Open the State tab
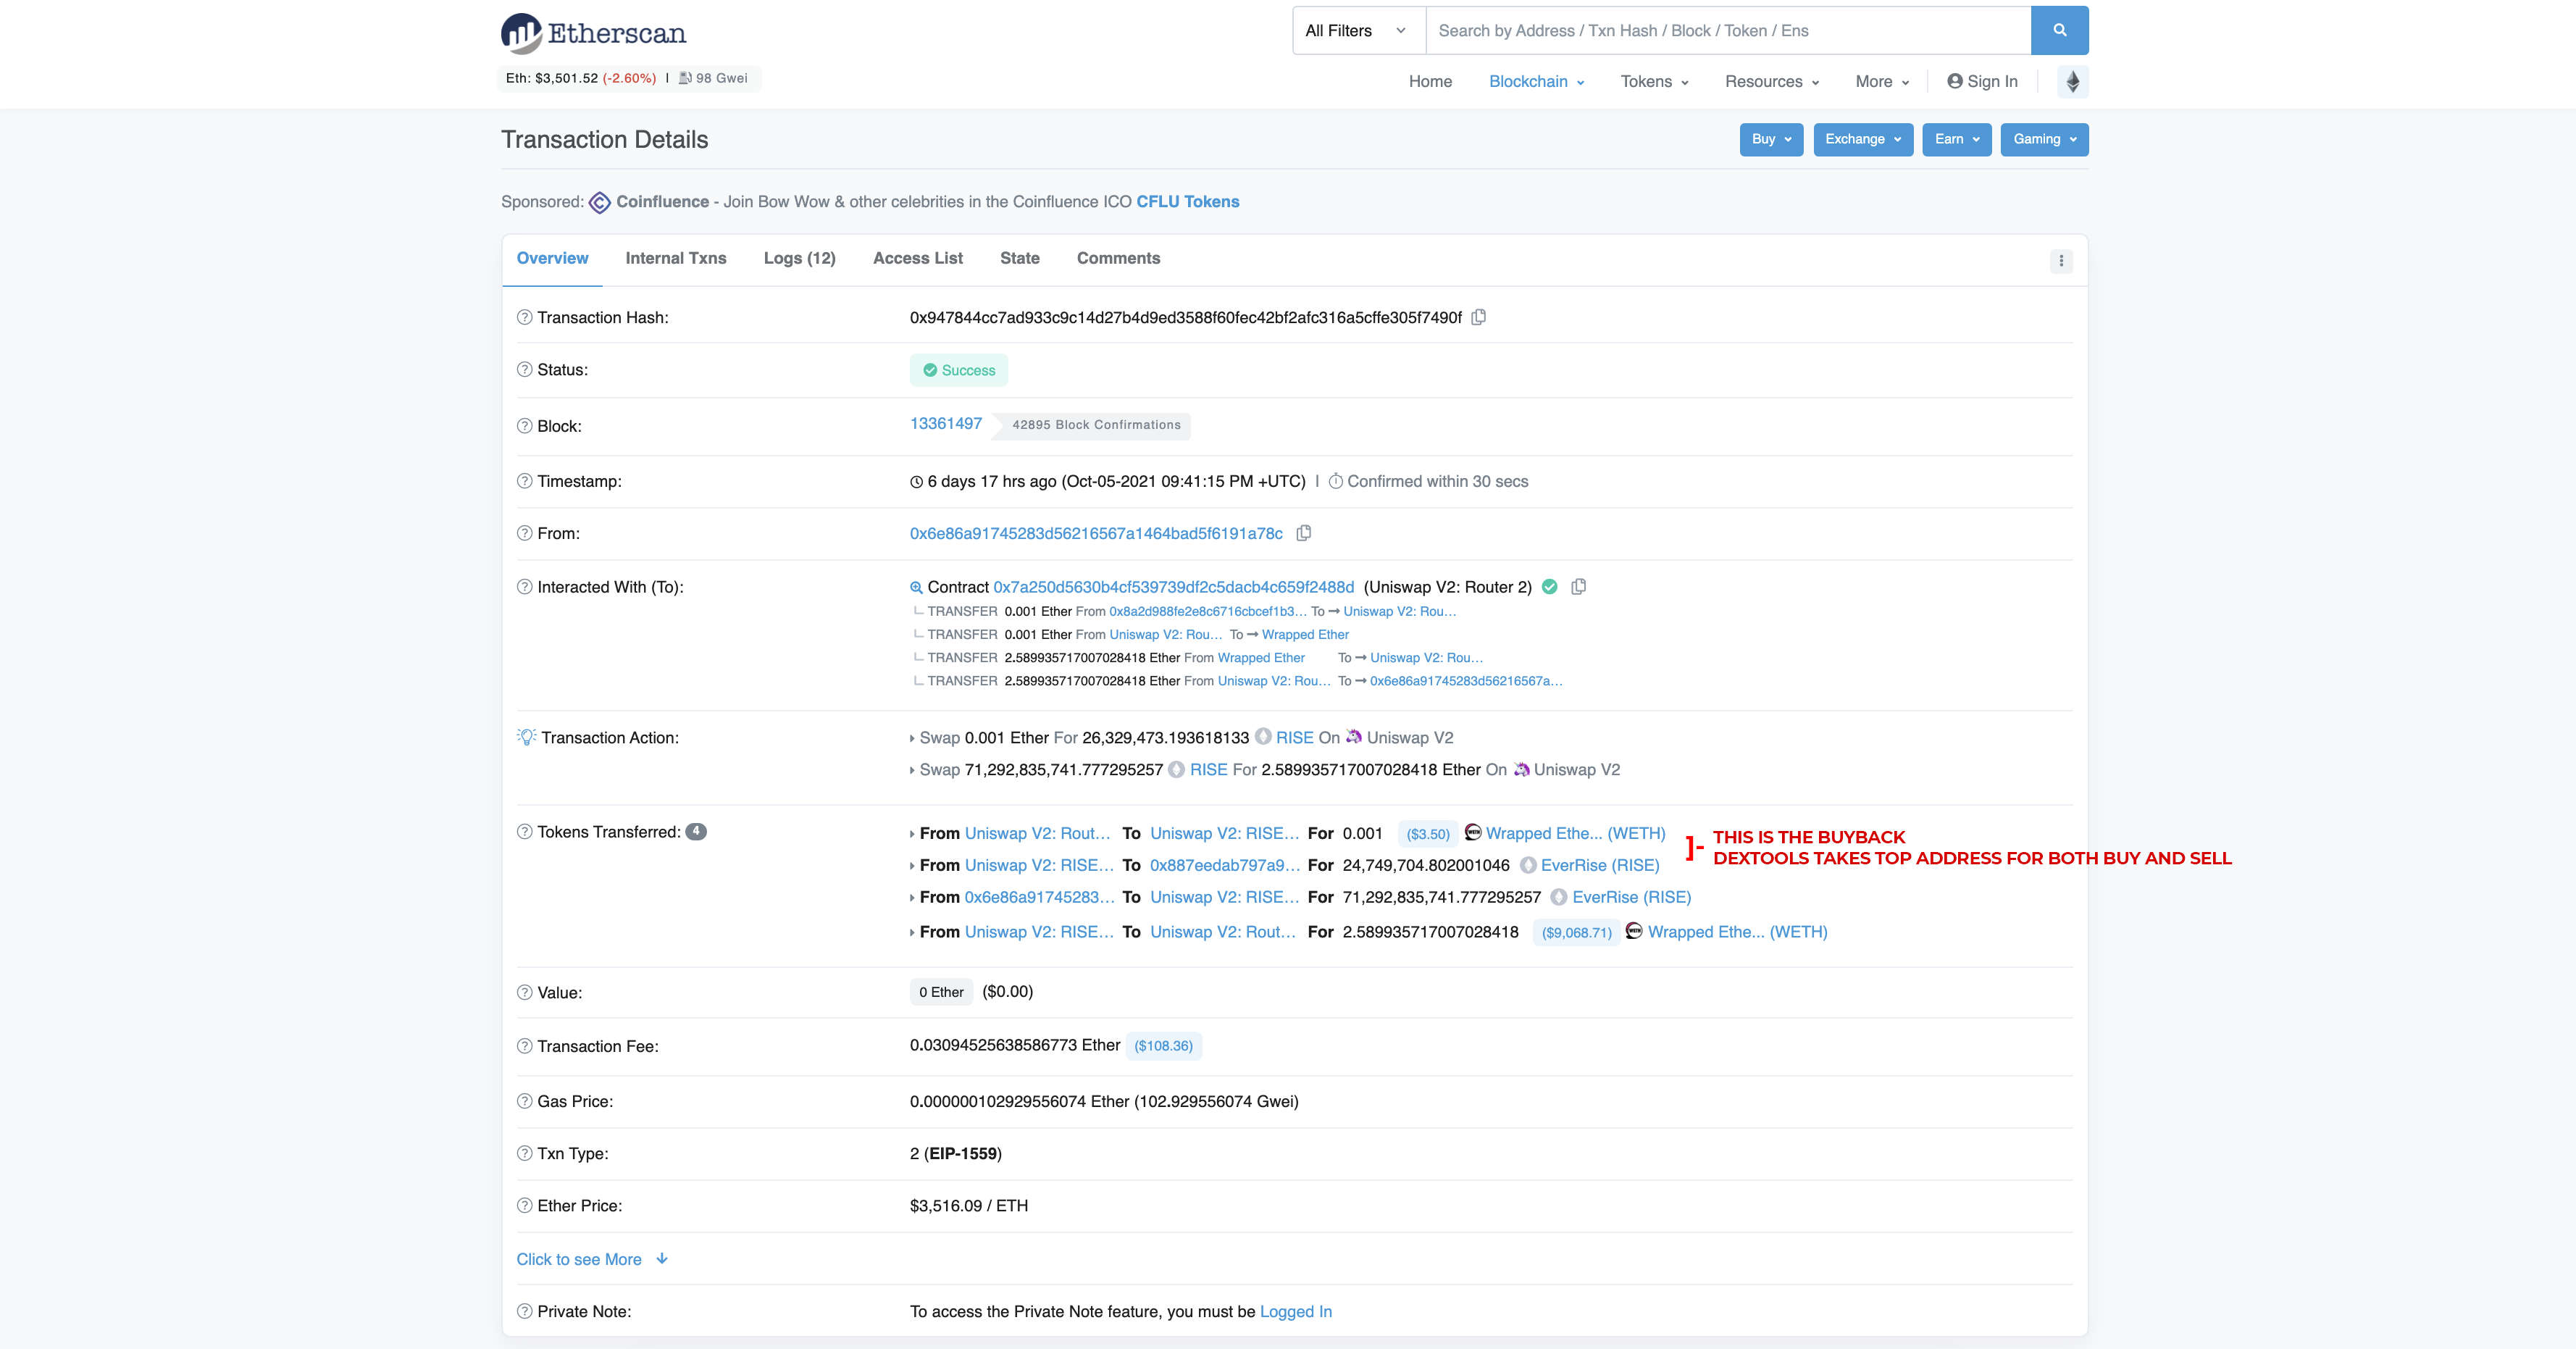 [1019, 258]
